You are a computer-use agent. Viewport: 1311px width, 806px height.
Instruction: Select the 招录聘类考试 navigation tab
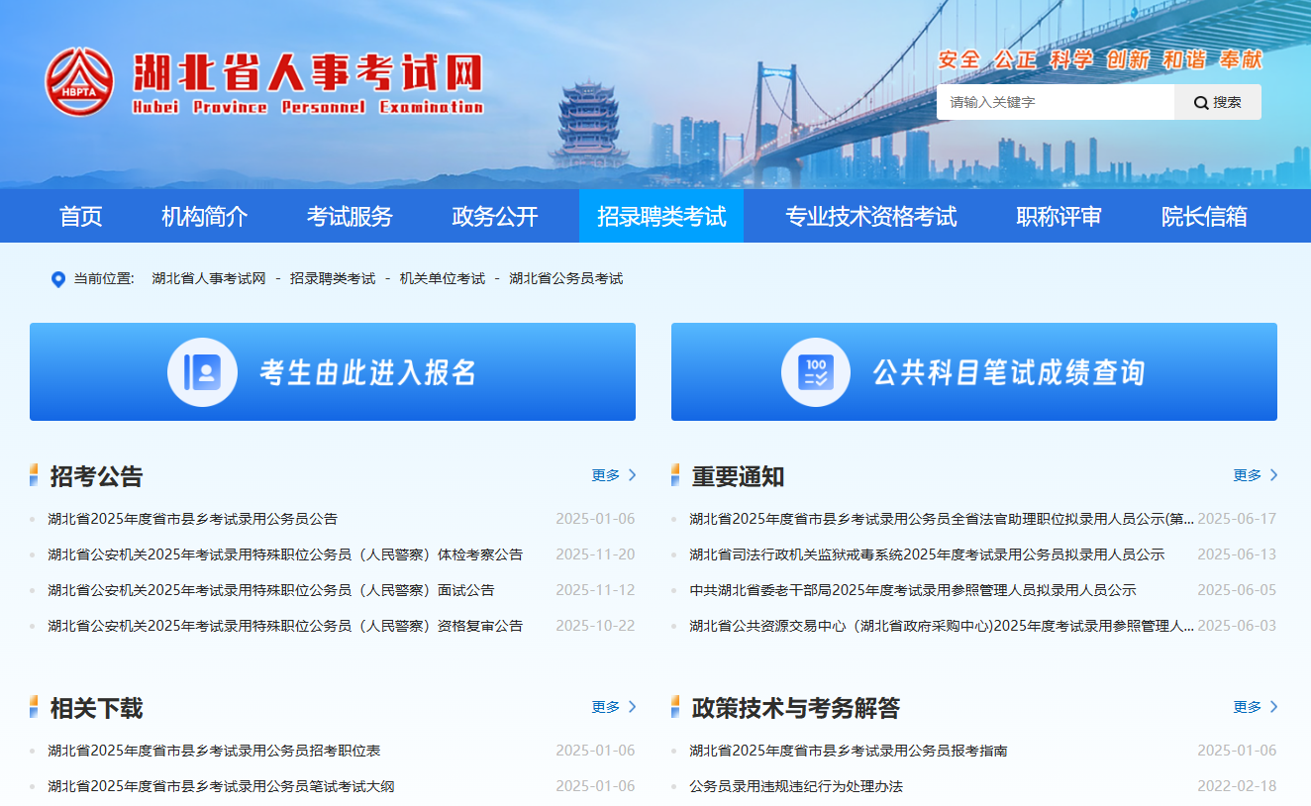660,217
